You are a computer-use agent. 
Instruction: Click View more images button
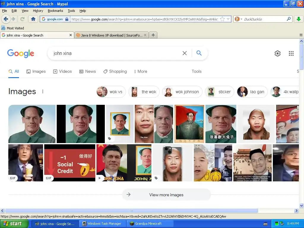pos(166,195)
